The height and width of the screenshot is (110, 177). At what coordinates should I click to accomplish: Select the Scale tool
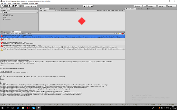(x=13, y=6)
